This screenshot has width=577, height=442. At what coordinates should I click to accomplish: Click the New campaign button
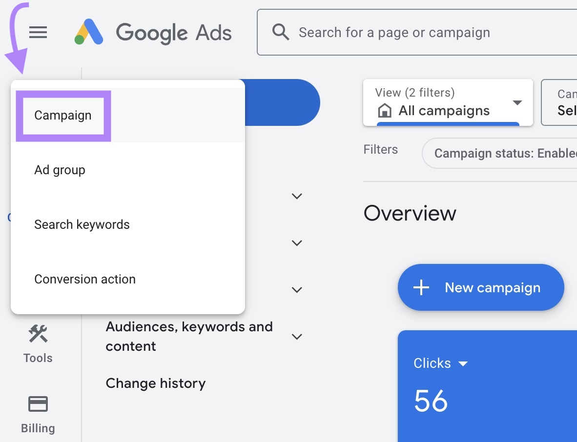(480, 287)
